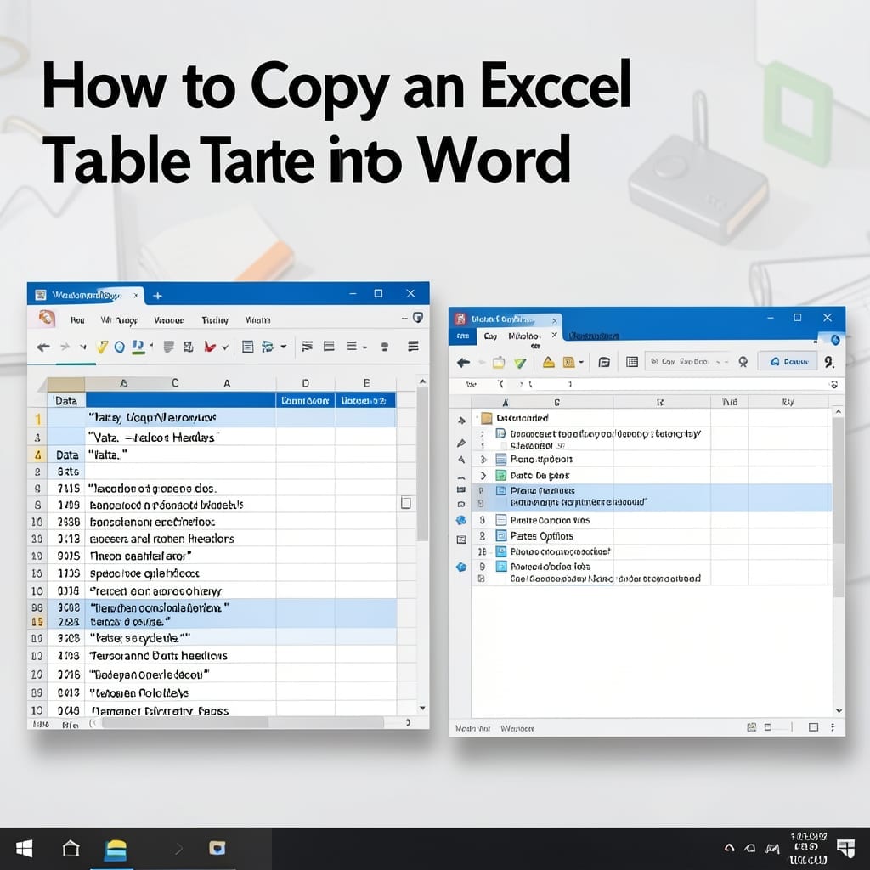Click the light bulb icon beside the right combo box

743,362
